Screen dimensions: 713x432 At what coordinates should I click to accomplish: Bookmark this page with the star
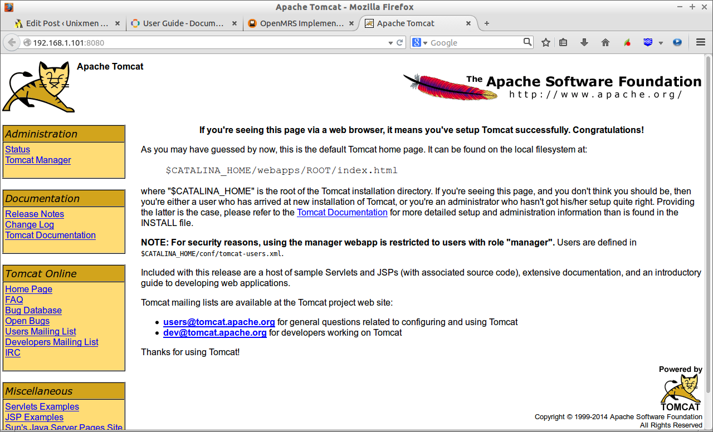(x=546, y=42)
